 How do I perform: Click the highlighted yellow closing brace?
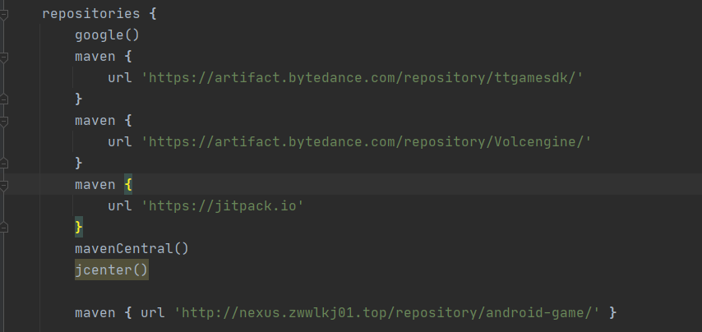(79, 227)
